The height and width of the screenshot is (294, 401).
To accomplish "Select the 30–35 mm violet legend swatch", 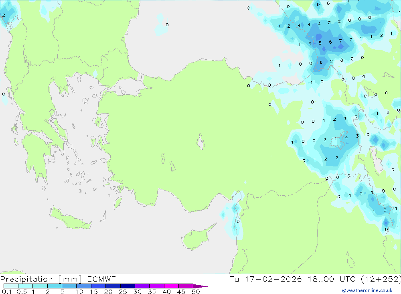I will 142,286.
